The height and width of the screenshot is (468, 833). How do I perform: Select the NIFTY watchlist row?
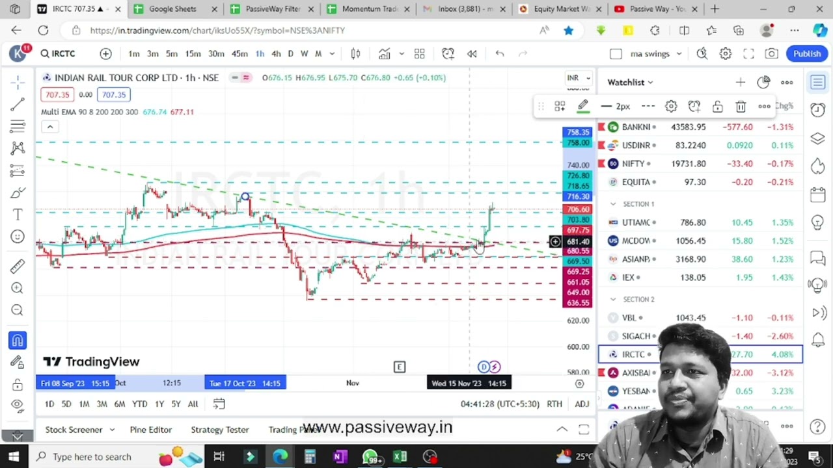[x=700, y=164]
